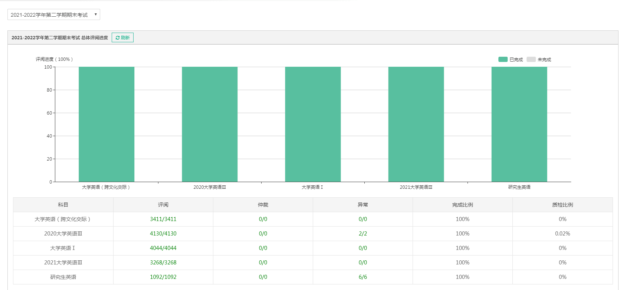Image resolution: width=620 pixels, height=290 pixels.
Task: Click the 大学英语Ⅰ chart bar
Action: (313, 124)
